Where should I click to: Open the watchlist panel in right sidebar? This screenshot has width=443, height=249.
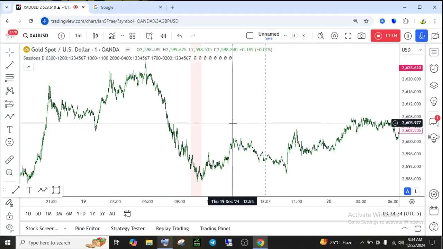tap(434, 52)
